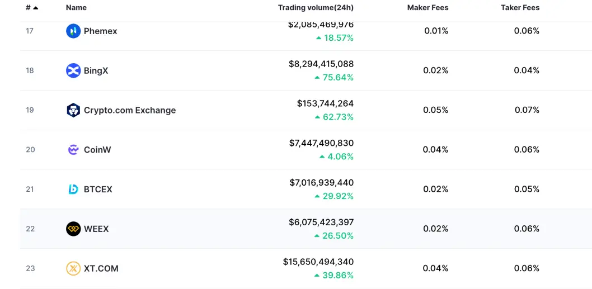Select the $153,744,264 volume value
592x289 pixels.
tap(326, 103)
